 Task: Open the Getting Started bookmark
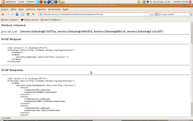click(x=30, y=20)
